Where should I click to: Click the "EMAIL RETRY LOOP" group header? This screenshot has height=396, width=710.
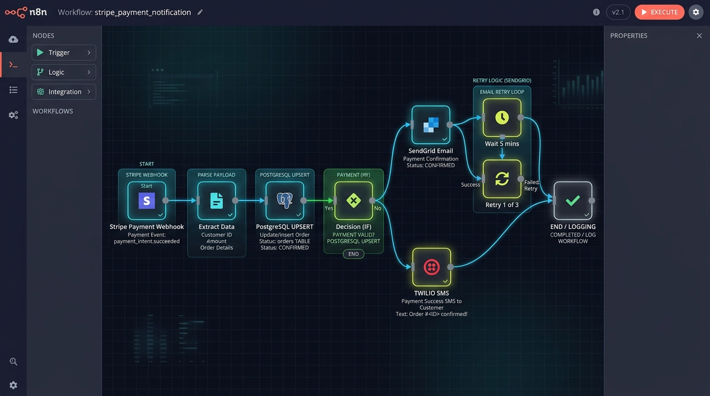click(502, 92)
